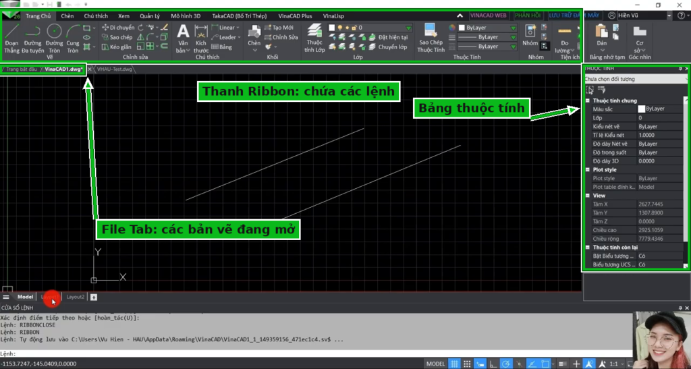Screen dimensions: 691x369
Task: Click the Chỉnh Sửa block button
Action: tap(281, 37)
